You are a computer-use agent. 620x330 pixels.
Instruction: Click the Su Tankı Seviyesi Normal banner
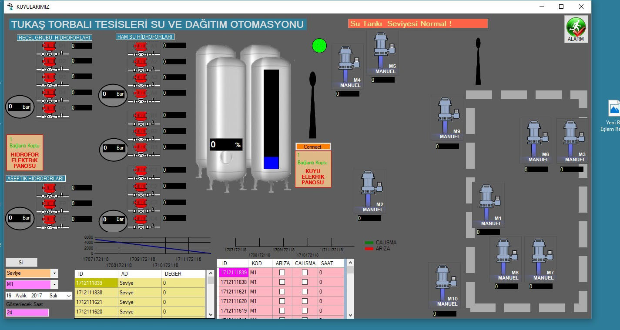point(418,23)
